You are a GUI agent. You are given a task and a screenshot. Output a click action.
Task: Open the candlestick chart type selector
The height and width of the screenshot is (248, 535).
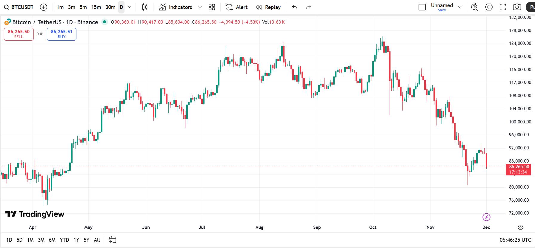(145, 7)
